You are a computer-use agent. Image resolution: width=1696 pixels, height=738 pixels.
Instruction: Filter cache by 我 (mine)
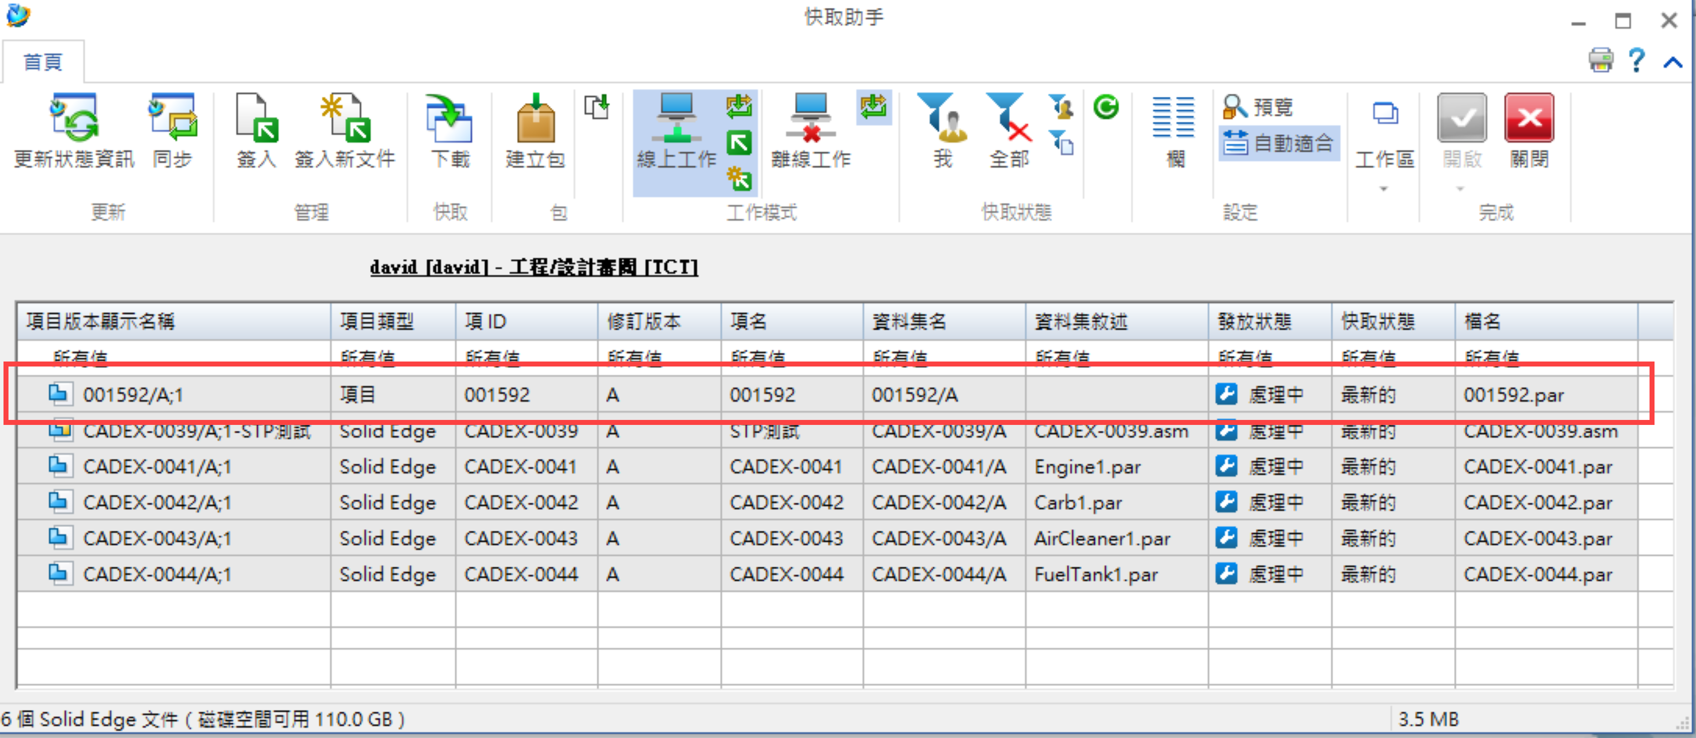pos(943,131)
